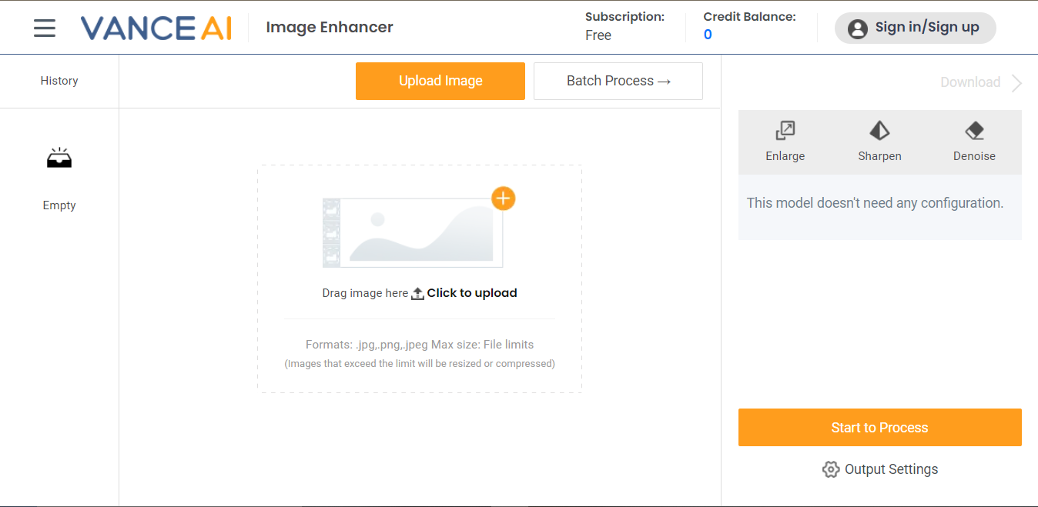Viewport: 1038px width, 507px height.
Task: Select the Denoise model icon
Action: [x=974, y=131]
